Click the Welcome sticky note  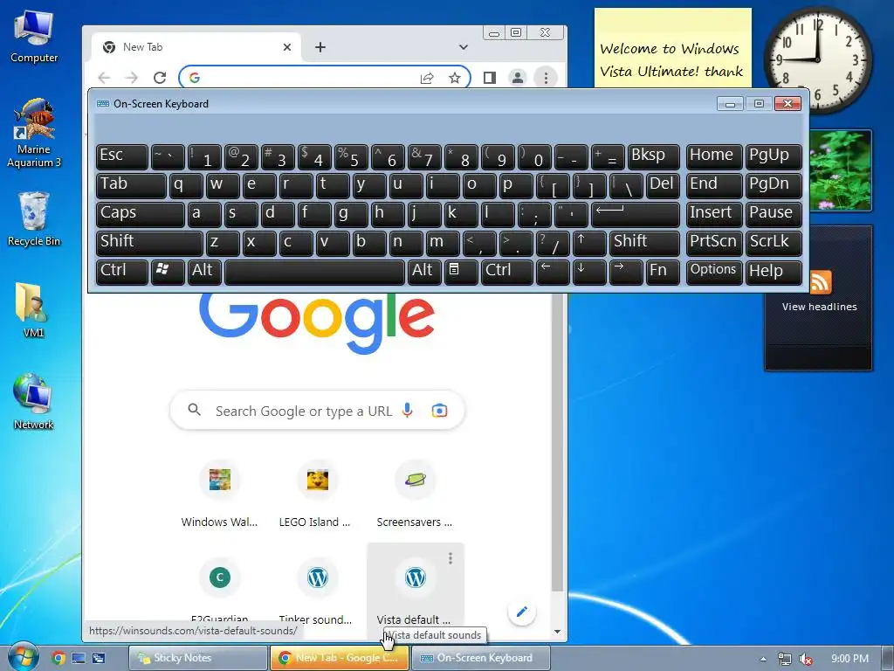(x=673, y=49)
